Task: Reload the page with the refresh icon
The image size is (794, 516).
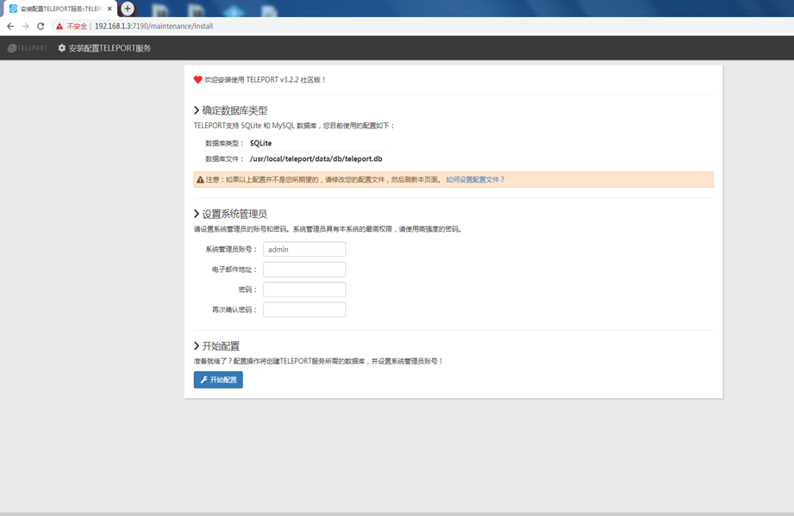Action: (41, 27)
